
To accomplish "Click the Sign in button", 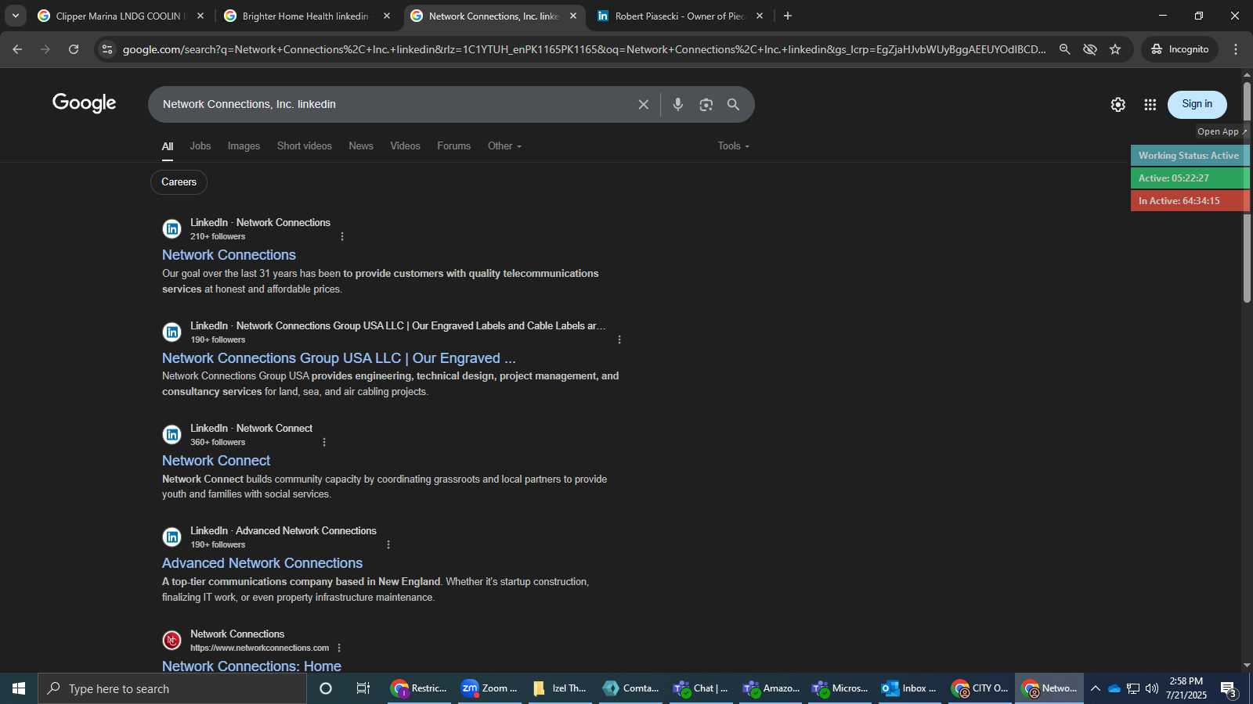I will (x=1197, y=104).
